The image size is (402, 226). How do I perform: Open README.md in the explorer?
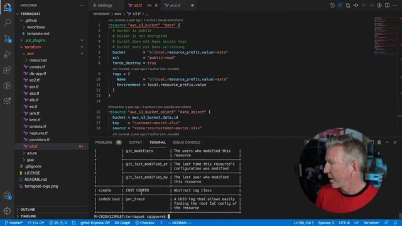[x=52, y=180]
